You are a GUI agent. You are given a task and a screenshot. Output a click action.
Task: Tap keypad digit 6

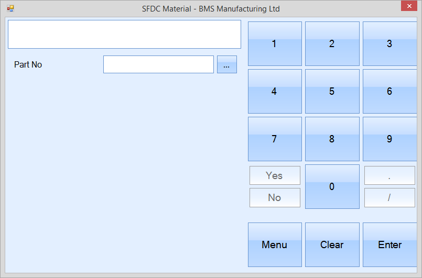tap(389, 92)
